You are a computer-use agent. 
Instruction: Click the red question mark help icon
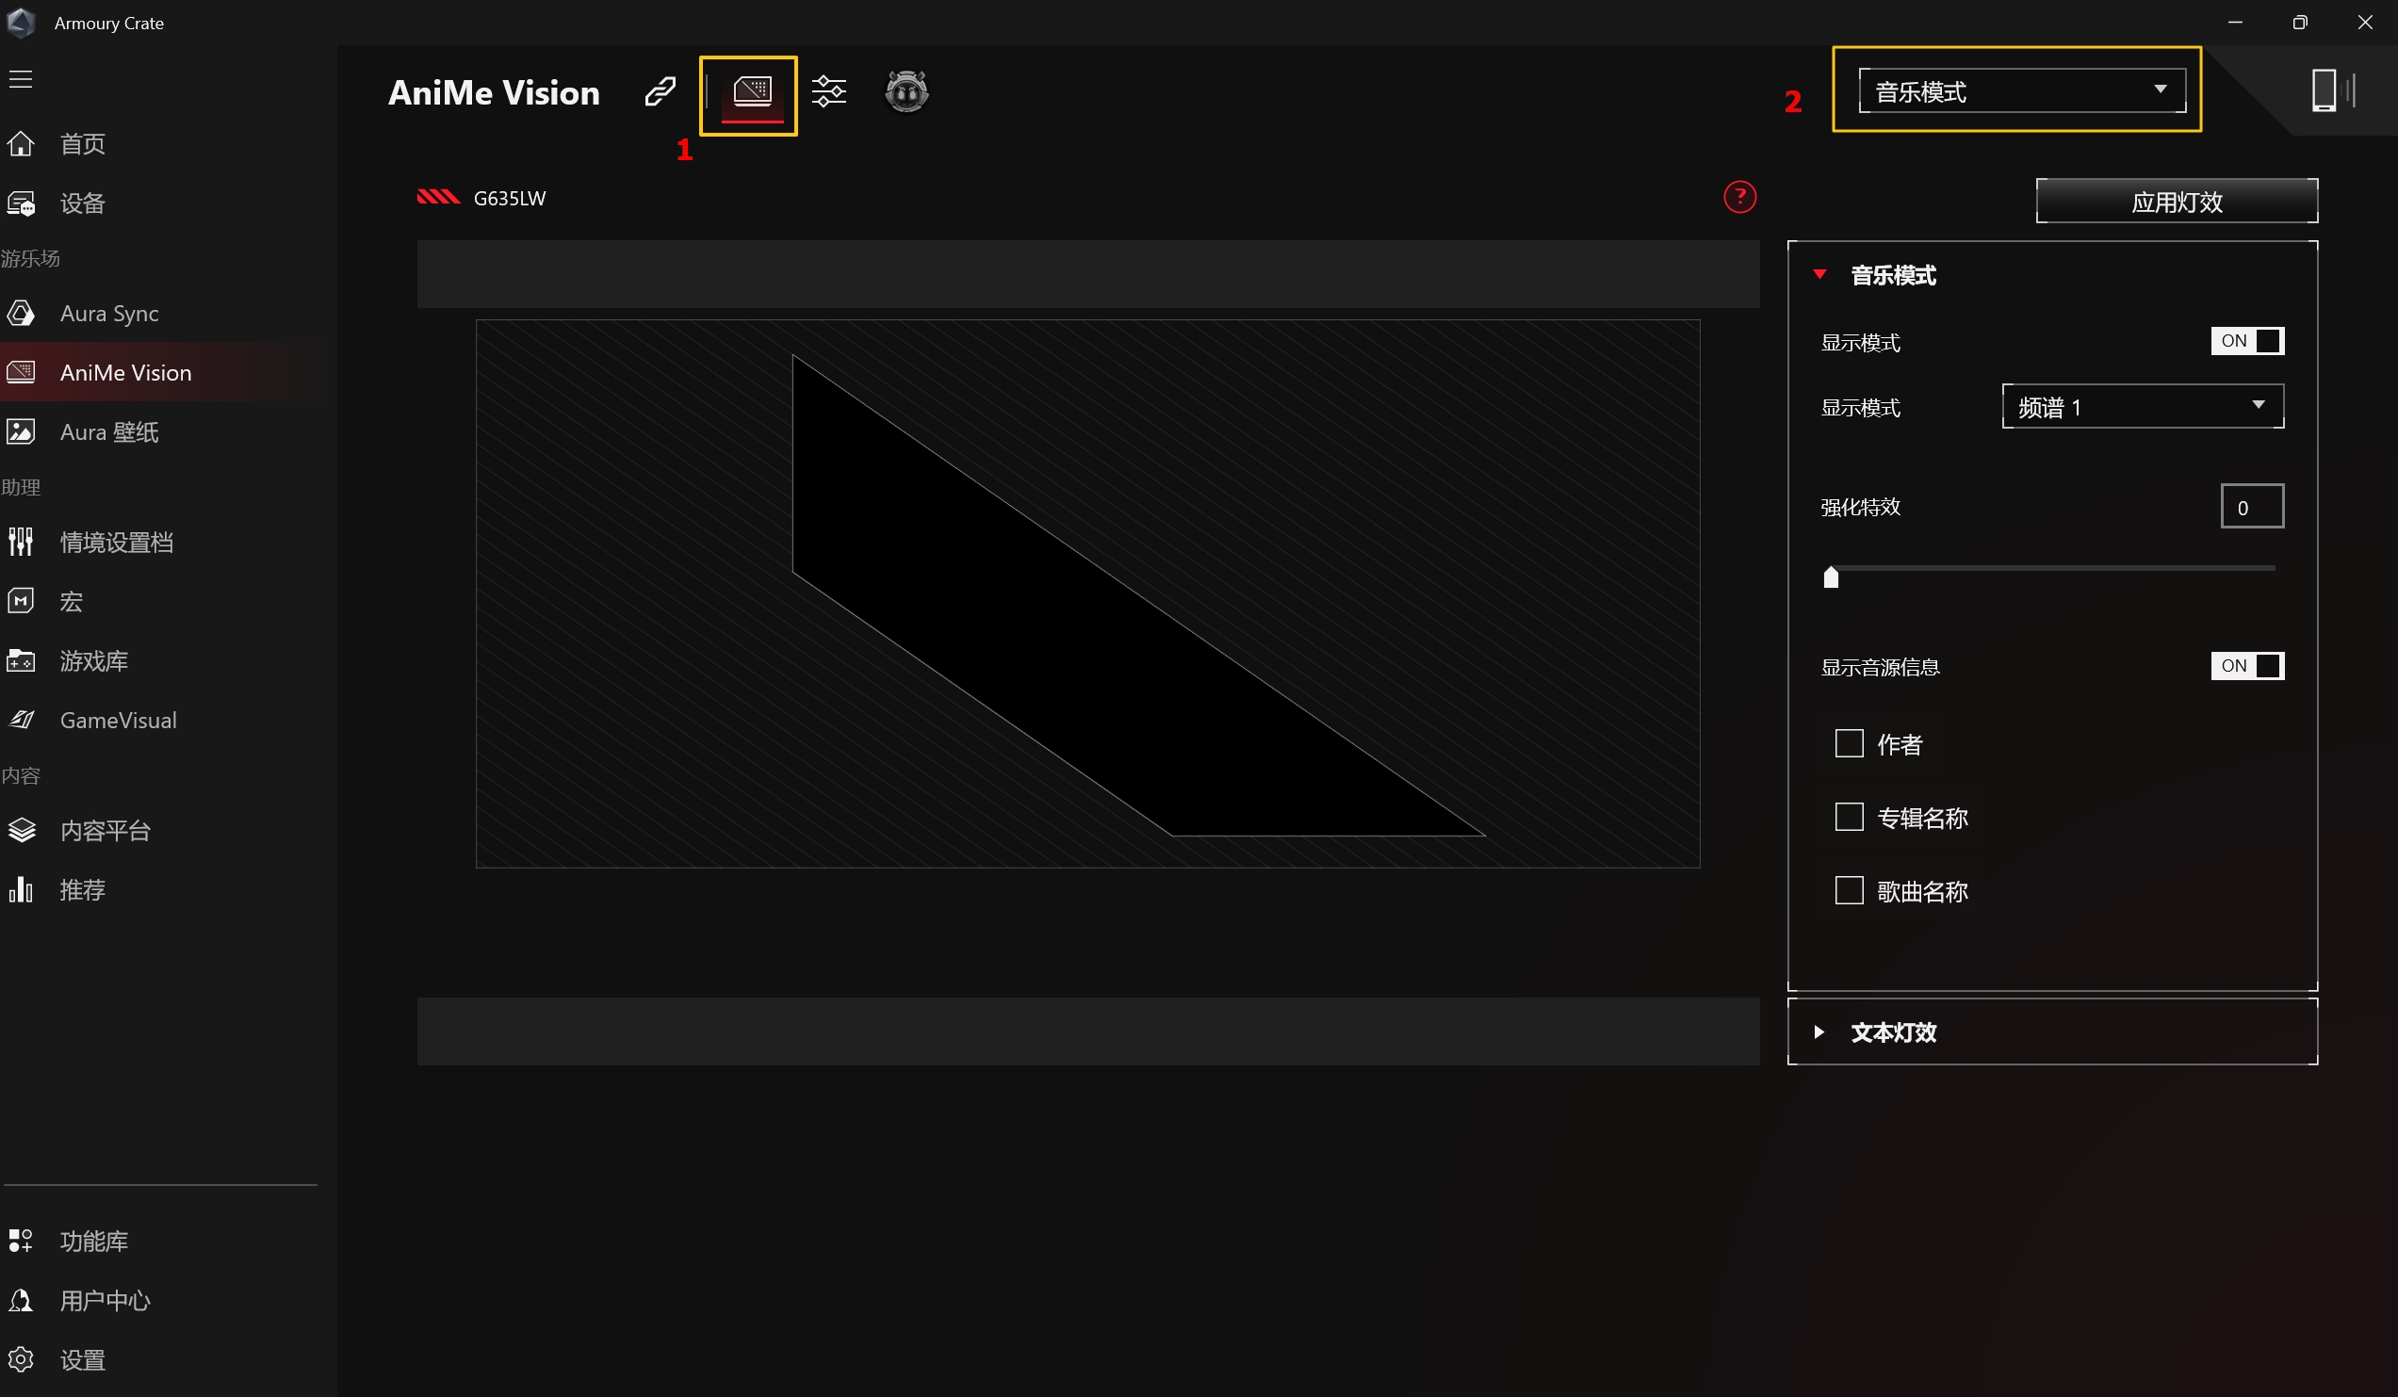click(1739, 197)
